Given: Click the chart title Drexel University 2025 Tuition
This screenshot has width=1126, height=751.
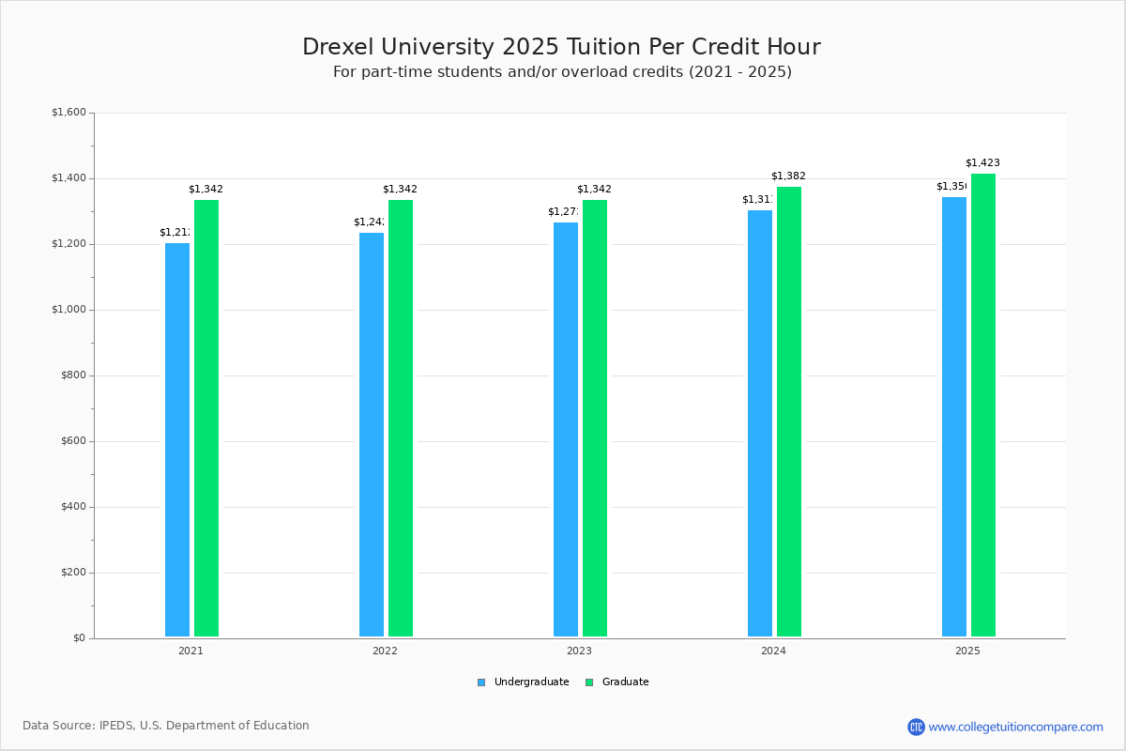Looking at the screenshot, I should click(x=561, y=47).
